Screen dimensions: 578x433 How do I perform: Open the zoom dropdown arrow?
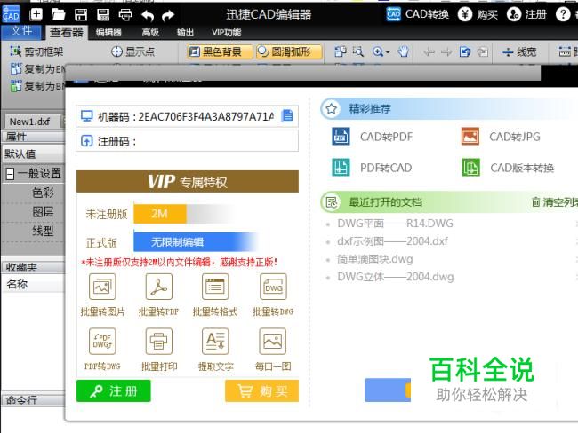(388, 52)
